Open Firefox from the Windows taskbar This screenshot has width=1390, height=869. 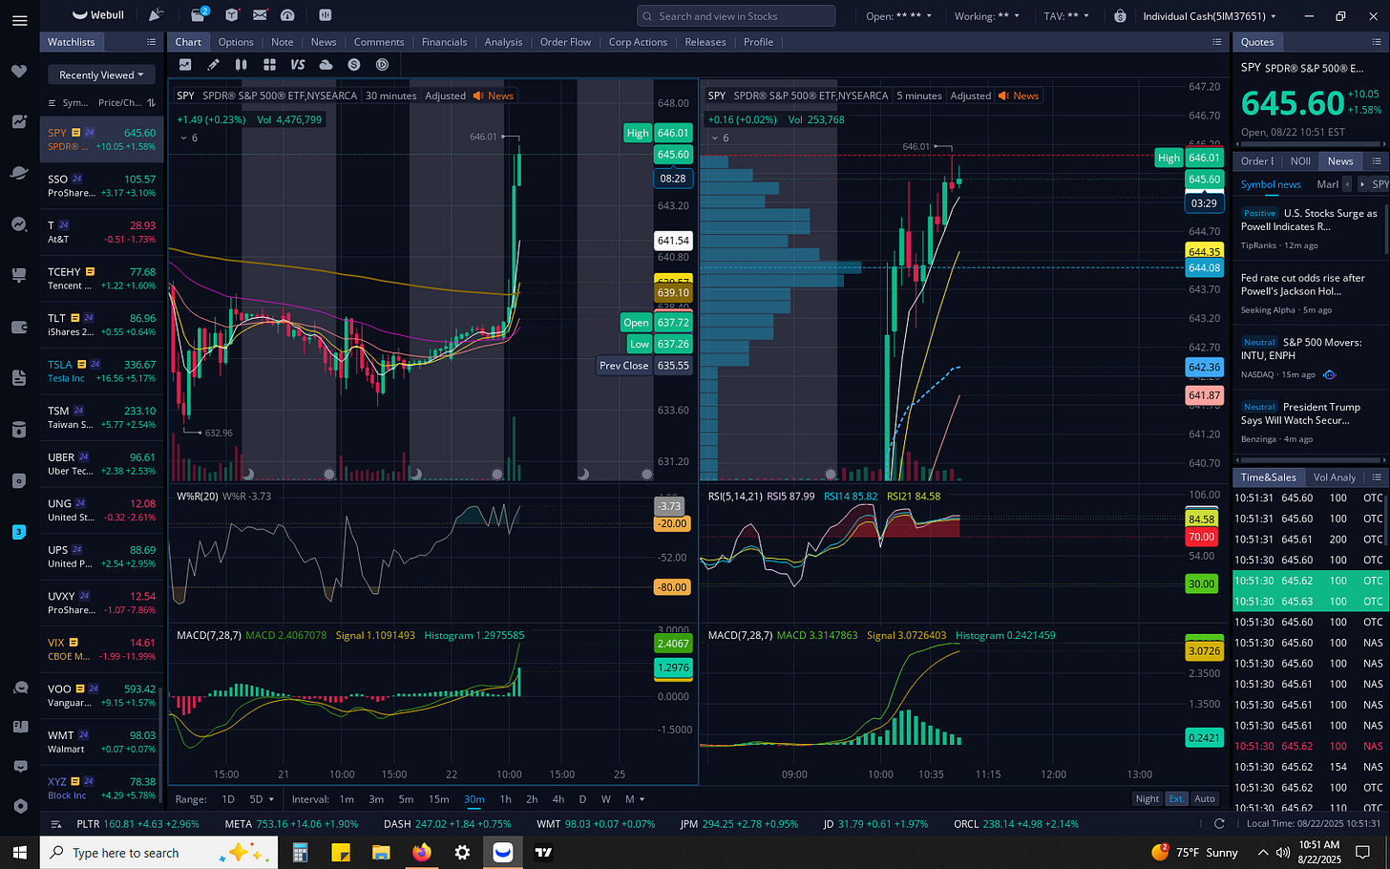click(421, 852)
